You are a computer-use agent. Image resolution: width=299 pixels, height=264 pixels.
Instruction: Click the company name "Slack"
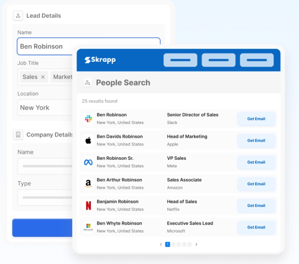[172, 123]
